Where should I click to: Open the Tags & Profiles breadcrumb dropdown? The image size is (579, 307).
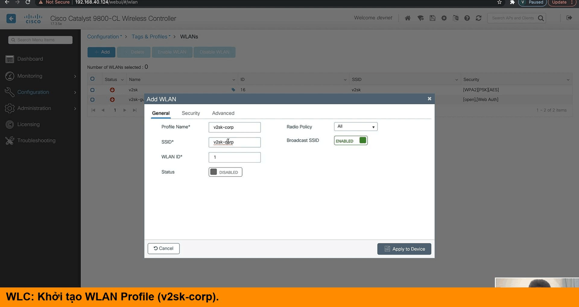tap(151, 36)
